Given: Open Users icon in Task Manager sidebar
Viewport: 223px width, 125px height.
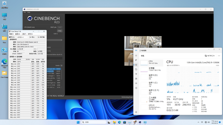Looking at the screenshot, I should [136, 79].
